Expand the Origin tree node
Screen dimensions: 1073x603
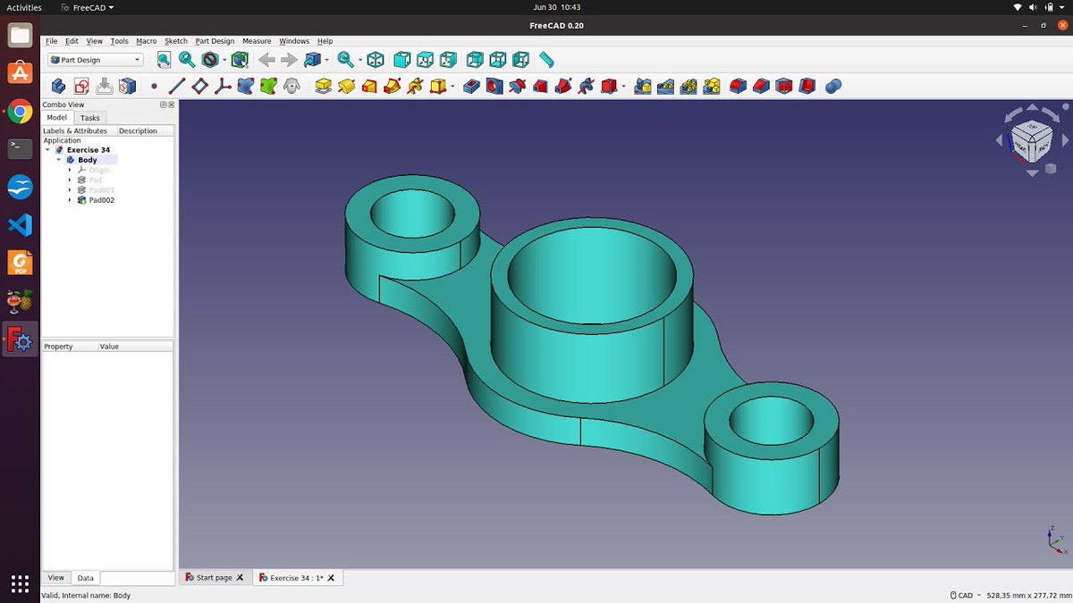point(70,170)
